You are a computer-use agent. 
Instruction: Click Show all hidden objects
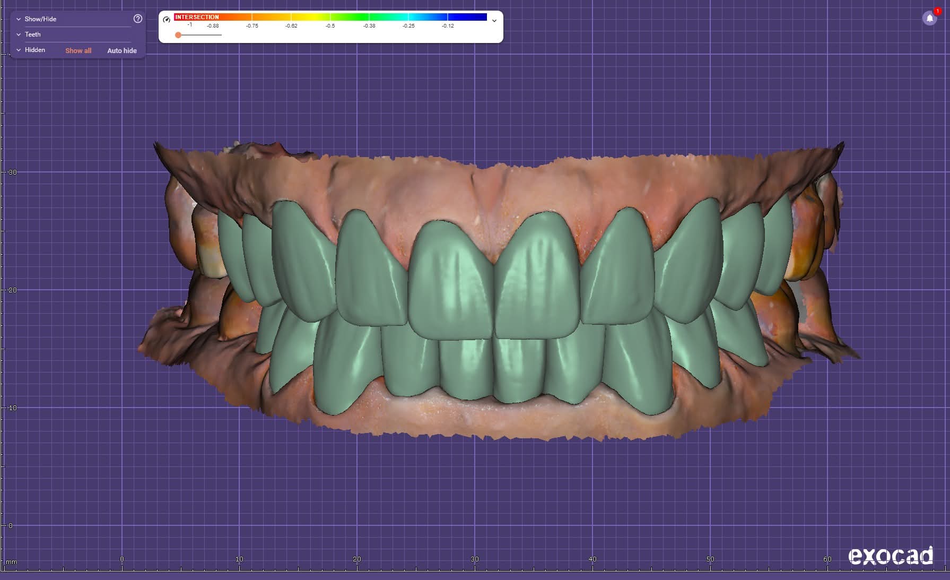point(79,50)
